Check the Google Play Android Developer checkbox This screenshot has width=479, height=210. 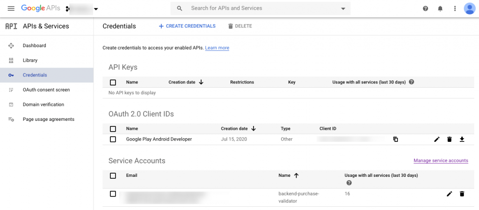click(x=113, y=139)
